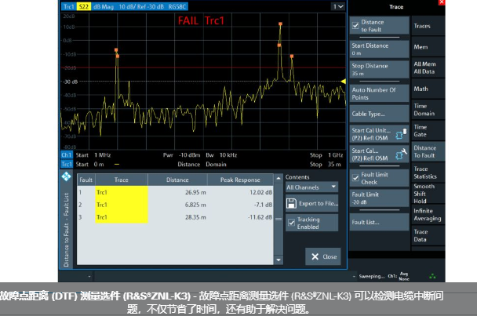The height and width of the screenshot is (316, 477).
Task: Click the Distance column header
Action: (177, 180)
